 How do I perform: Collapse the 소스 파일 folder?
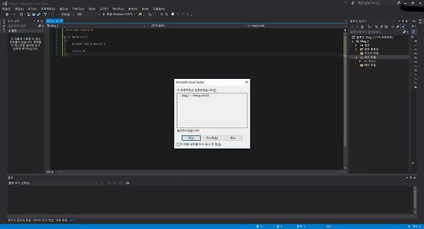click(356, 57)
